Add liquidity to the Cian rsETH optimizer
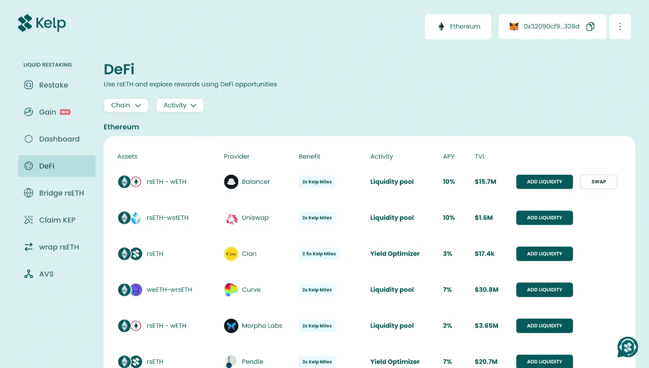 [x=544, y=254]
